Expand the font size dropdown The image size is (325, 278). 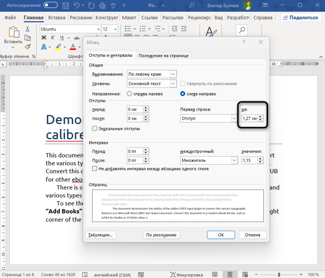click(x=115, y=29)
